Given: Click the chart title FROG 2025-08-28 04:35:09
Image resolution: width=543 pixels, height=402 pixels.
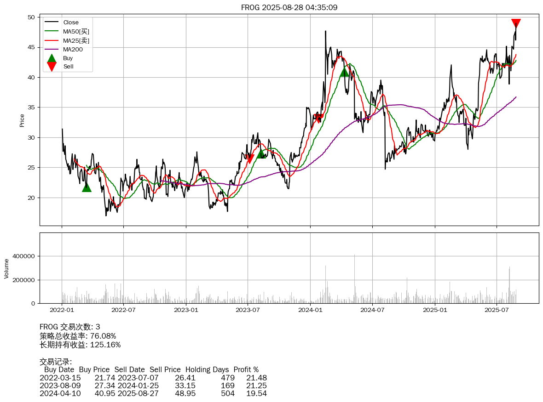Looking at the screenshot, I should [289, 7].
